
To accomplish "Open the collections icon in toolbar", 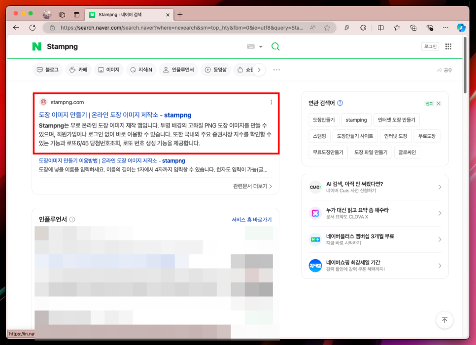I will pos(413,28).
